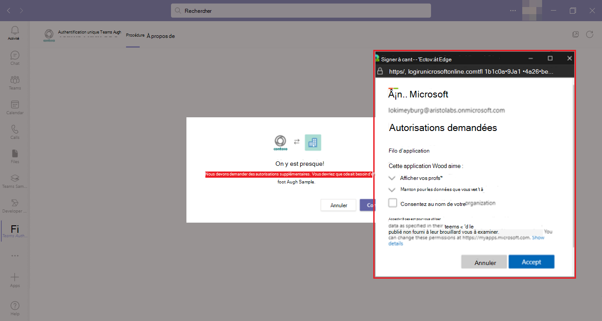Accept the requested permissions
Screen dimensions: 602x321
tap(531, 261)
